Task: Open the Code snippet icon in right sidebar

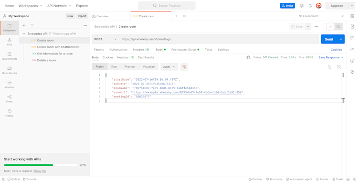Action: point(352,49)
